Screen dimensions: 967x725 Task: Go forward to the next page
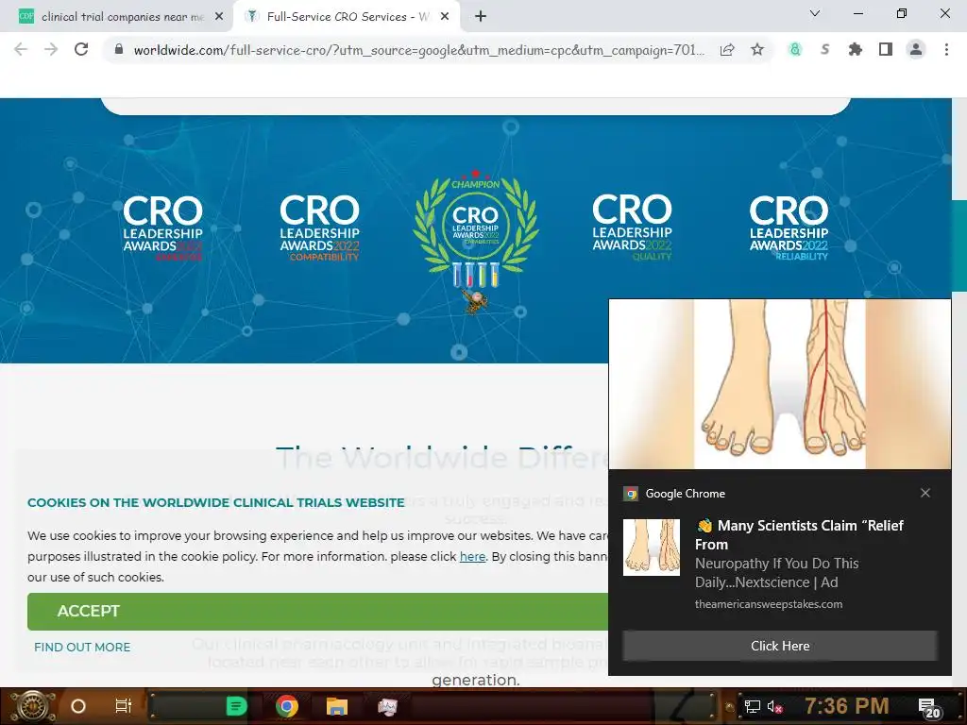coord(51,49)
